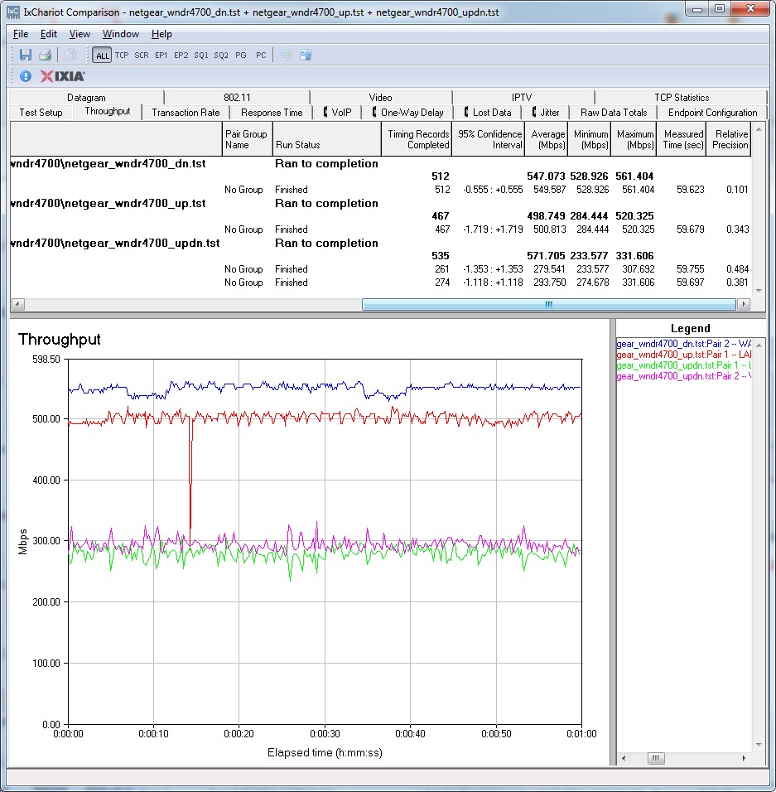
Task: Switch to the Video tab
Action: [x=380, y=98]
